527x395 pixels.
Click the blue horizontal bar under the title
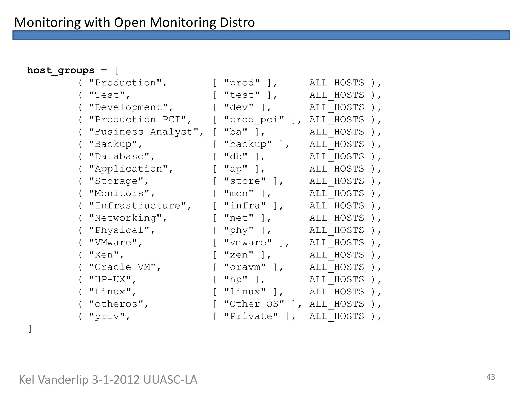pyautogui.click(x=261, y=35)
